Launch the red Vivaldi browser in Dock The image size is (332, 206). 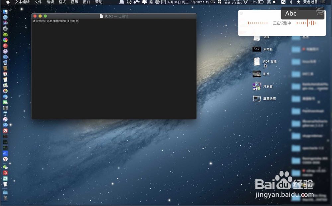coord(5,131)
